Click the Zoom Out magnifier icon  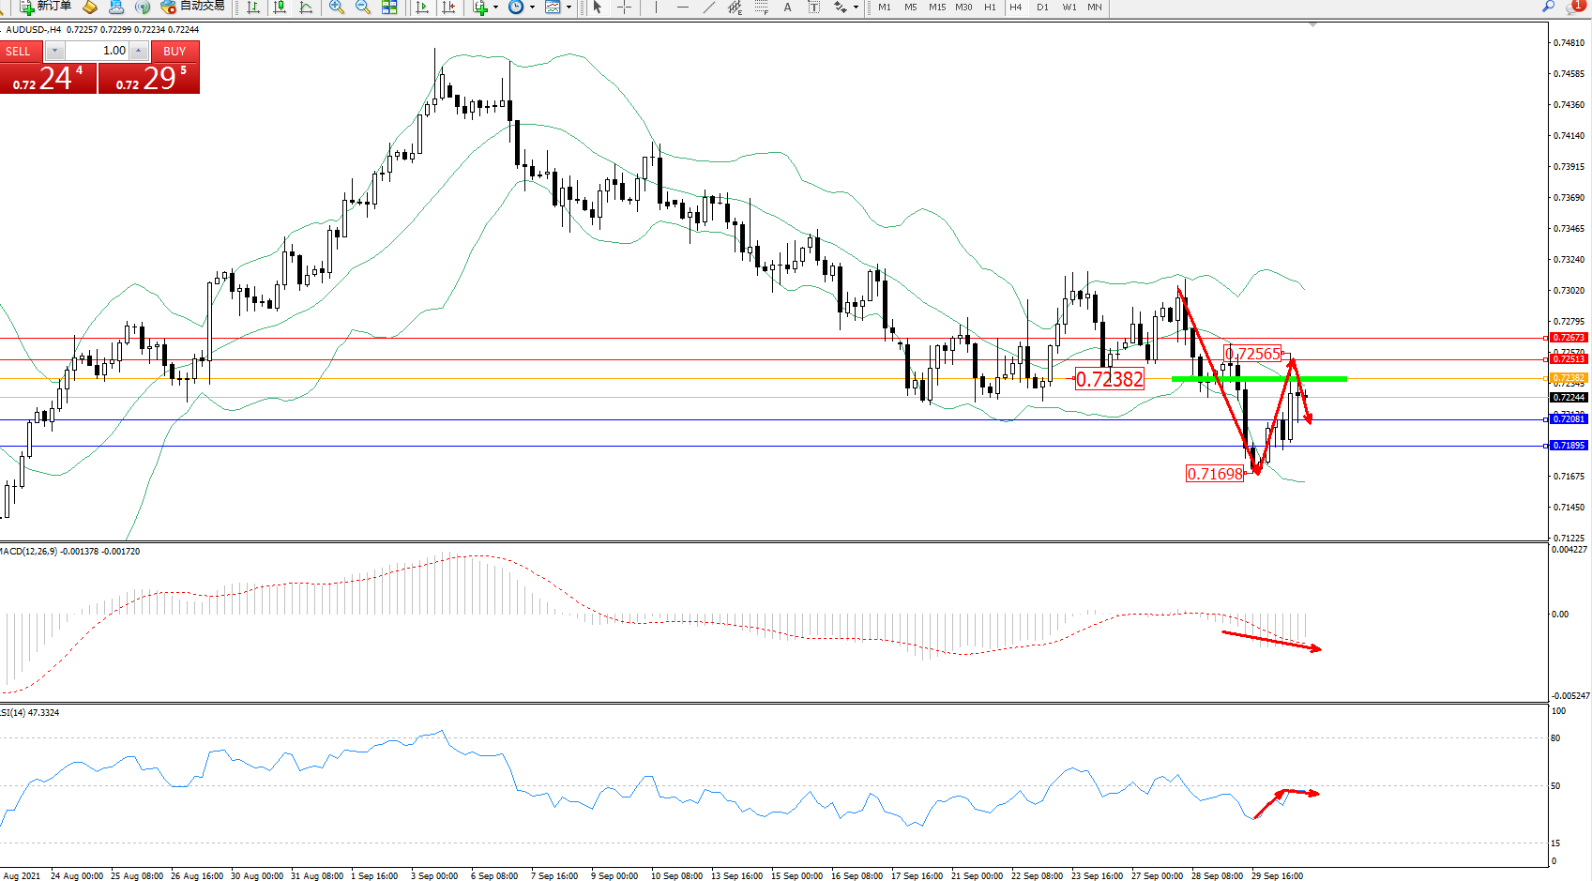click(x=363, y=7)
